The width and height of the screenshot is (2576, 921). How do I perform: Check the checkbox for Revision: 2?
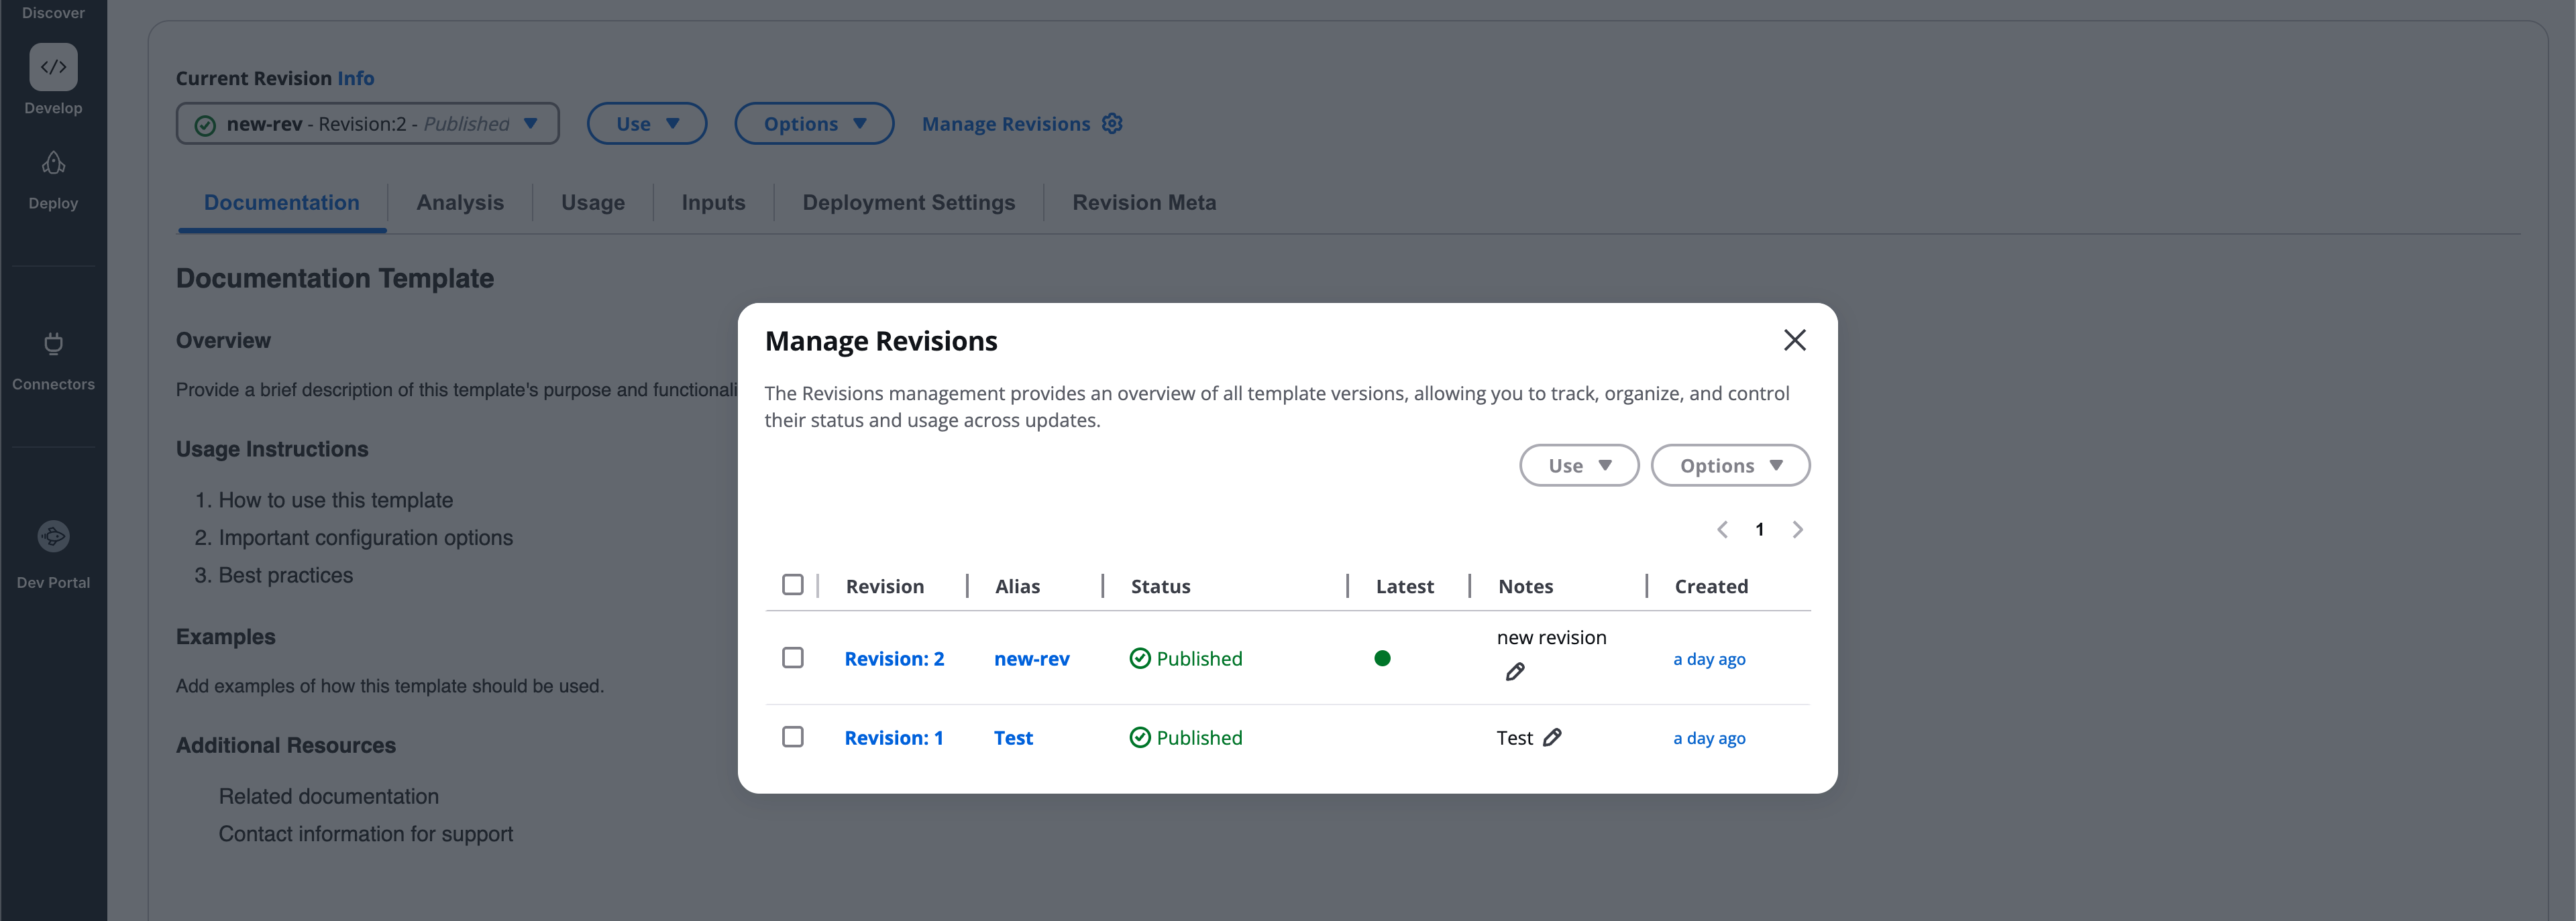tap(794, 658)
